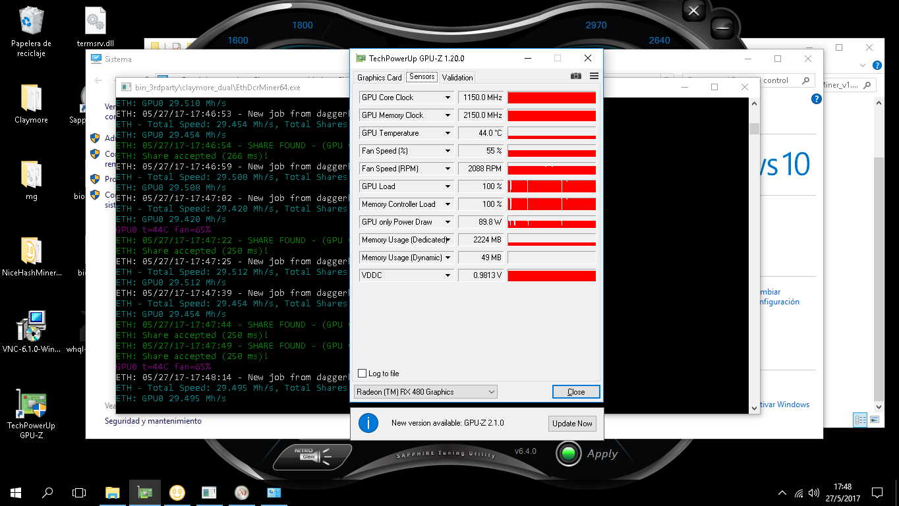The height and width of the screenshot is (506, 899).
Task: Select the VNC-6.1.0 installer desktop icon
Action: tap(32, 333)
